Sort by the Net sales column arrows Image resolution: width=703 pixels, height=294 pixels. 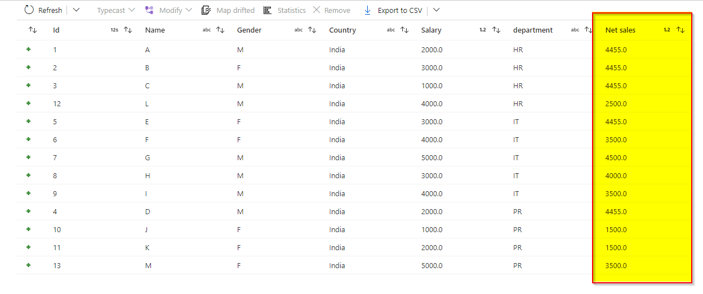(x=680, y=30)
